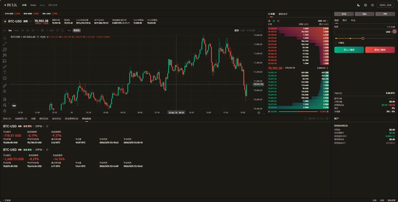Switch to 持仓历史 position history tab
398x202 pixels.
(x=87, y=118)
